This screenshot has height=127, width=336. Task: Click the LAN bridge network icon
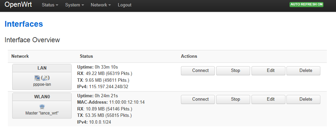pyautogui.click(x=37, y=78)
